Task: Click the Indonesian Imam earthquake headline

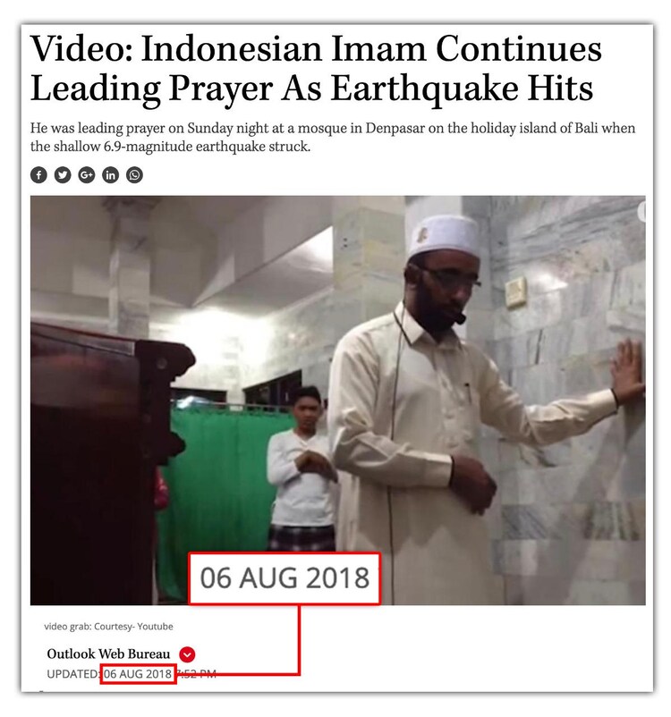Action: (x=316, y=69)
